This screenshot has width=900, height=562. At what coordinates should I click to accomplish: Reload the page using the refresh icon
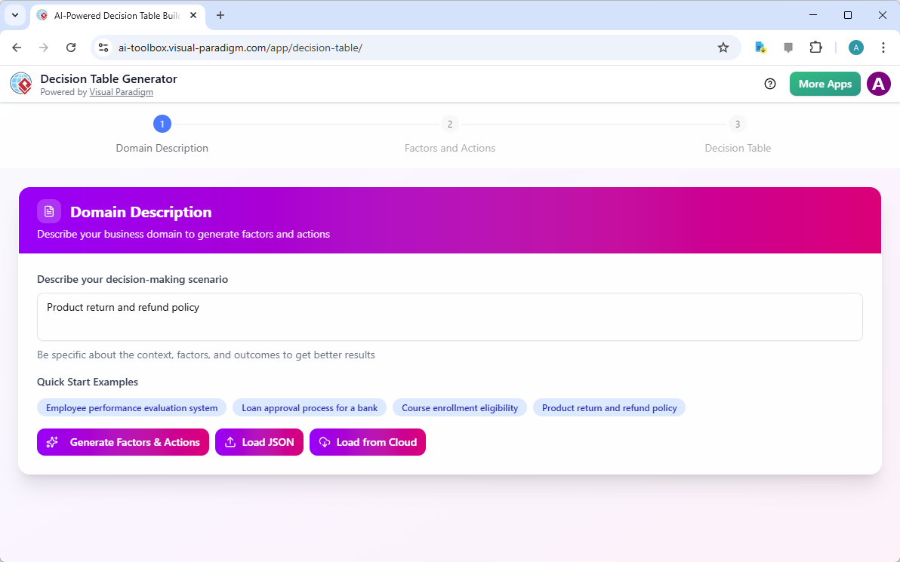pos(71,47)
